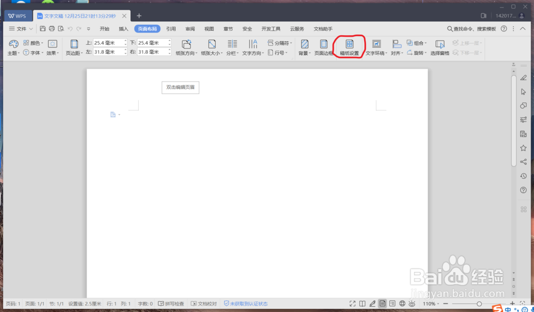
Task: Open the 选择窗格 selection pane
Action: [x=439, y=47]
